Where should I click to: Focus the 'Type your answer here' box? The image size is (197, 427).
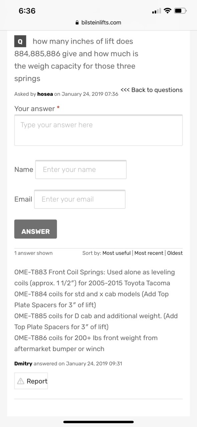[x=98, y=130]
